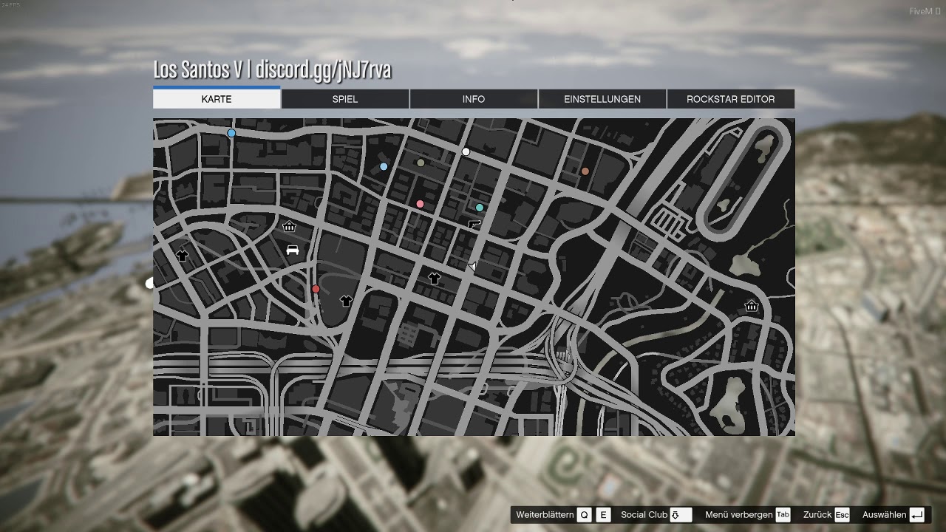Select store basket icon below the racetrack

[x=752, y=306]
